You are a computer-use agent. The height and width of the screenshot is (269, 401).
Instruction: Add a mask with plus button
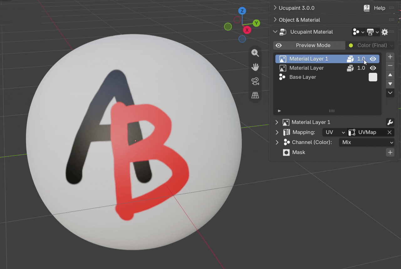coord(390,152)
